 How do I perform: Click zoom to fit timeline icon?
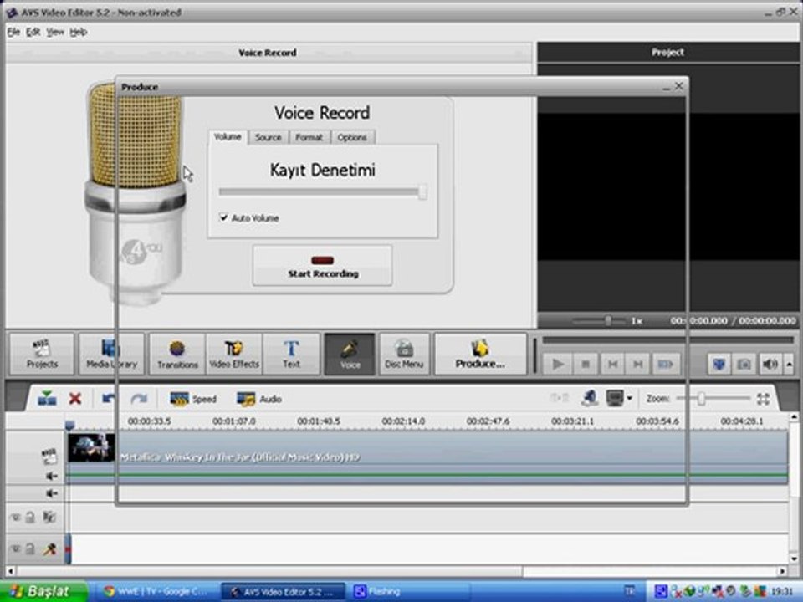[763, 399]
